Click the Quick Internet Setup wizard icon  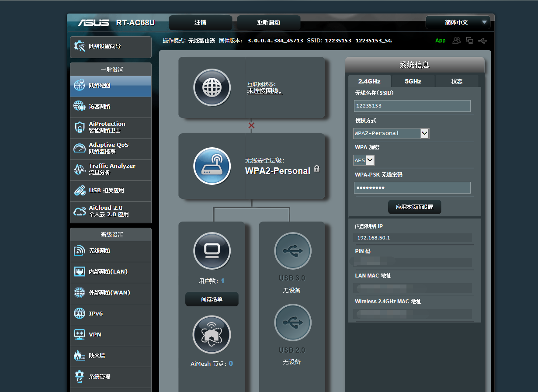pos(80,46)
